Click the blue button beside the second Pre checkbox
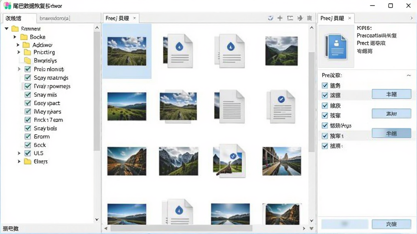 click(x=391, y=94)
